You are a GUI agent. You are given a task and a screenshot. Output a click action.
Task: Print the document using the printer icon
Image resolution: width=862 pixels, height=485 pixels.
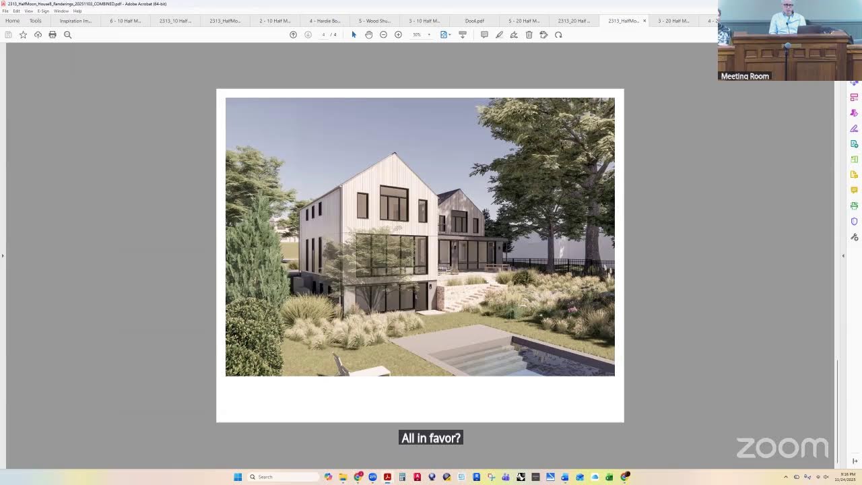53,34
